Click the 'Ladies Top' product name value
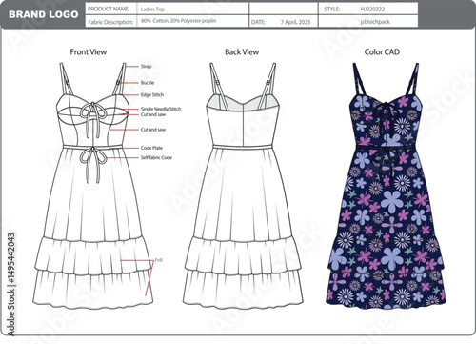 click(152, 10)
